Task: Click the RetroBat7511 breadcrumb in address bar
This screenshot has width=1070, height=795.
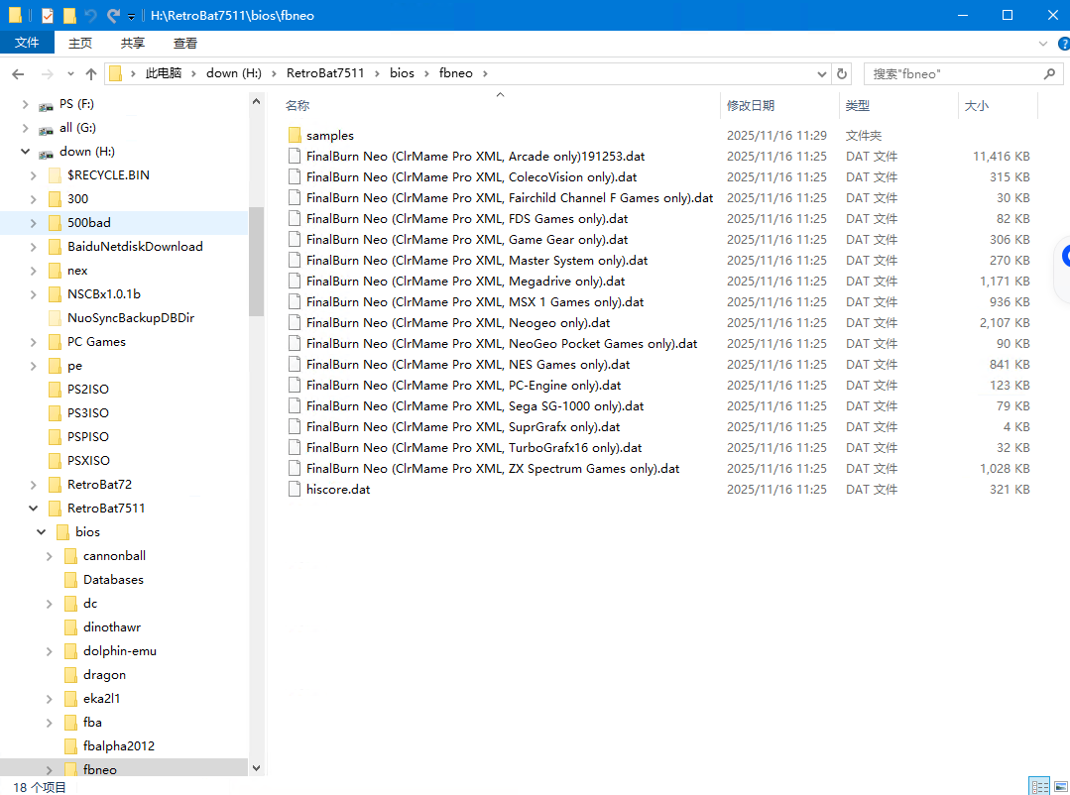Action: point(325,73)
